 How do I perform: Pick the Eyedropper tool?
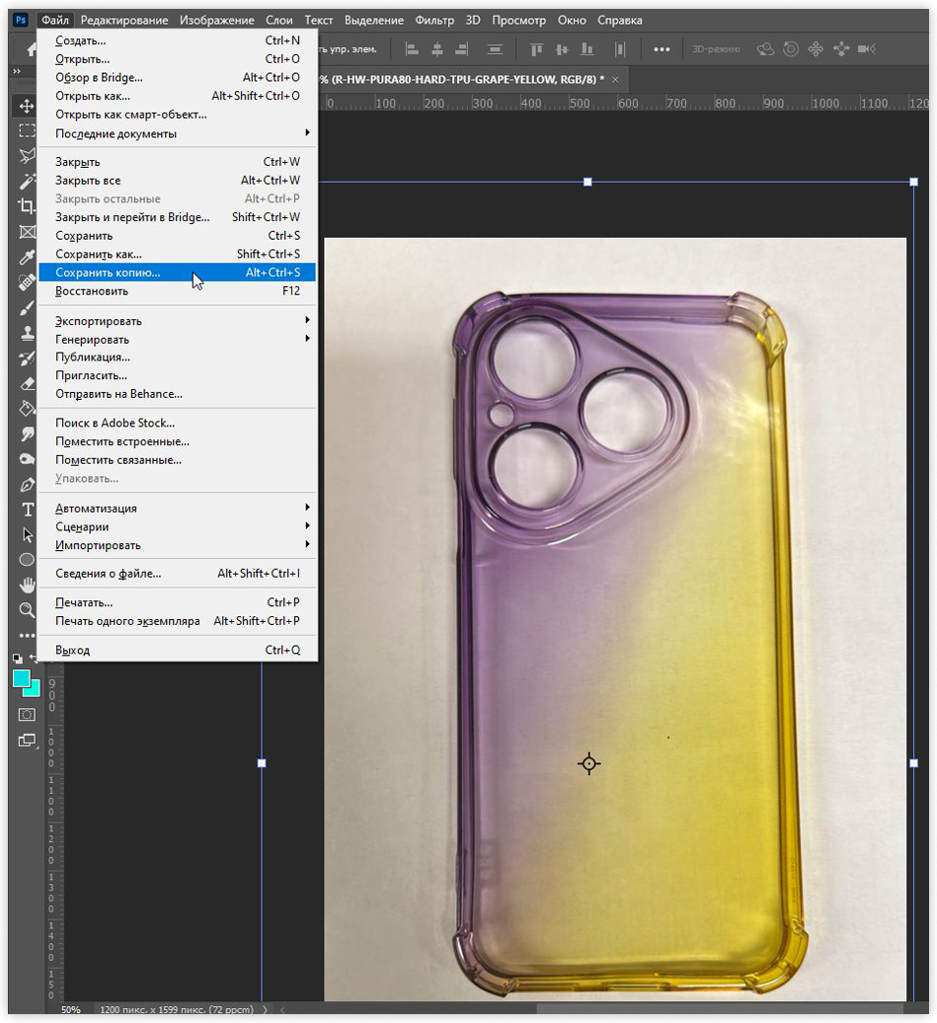tap(27, 258)
